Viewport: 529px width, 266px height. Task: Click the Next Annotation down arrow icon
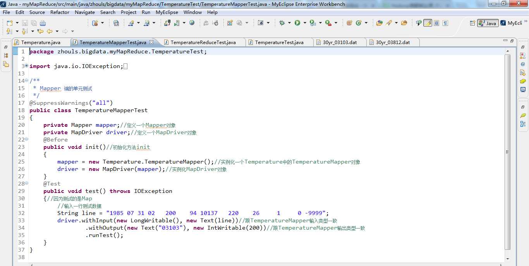pos(10,31)
